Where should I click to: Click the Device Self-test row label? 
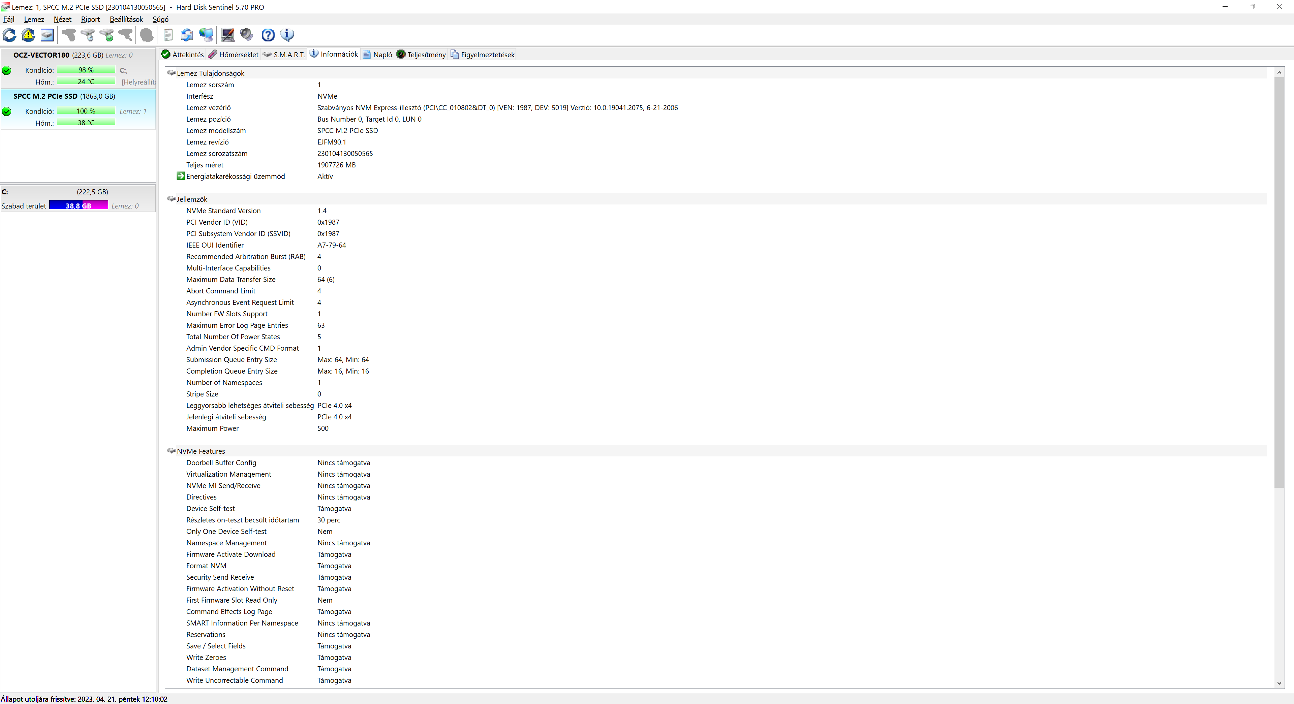(211, 509)
